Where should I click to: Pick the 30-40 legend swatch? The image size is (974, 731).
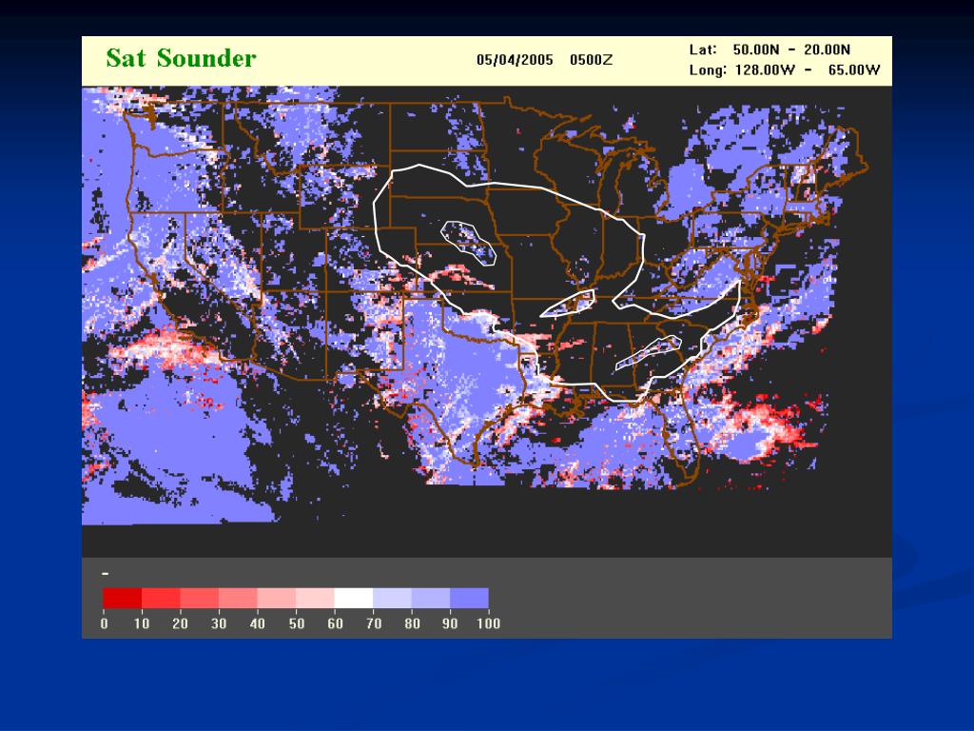[238, 598]
